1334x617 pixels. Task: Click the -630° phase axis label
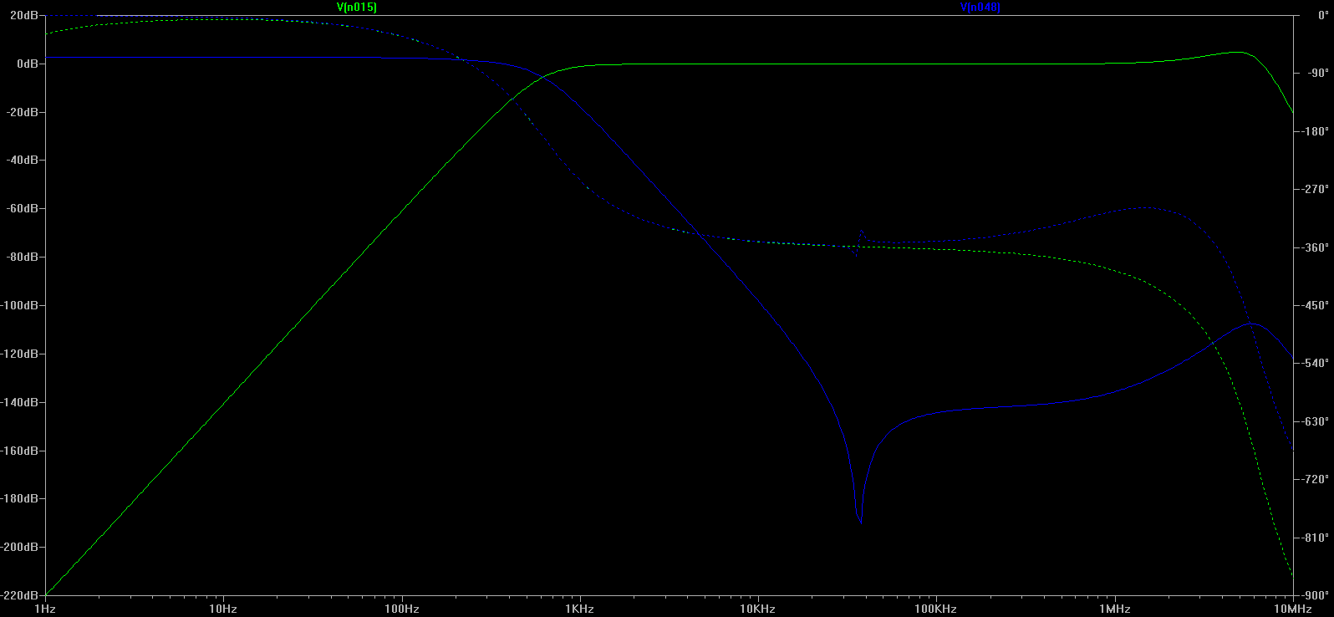point(1315,421)
